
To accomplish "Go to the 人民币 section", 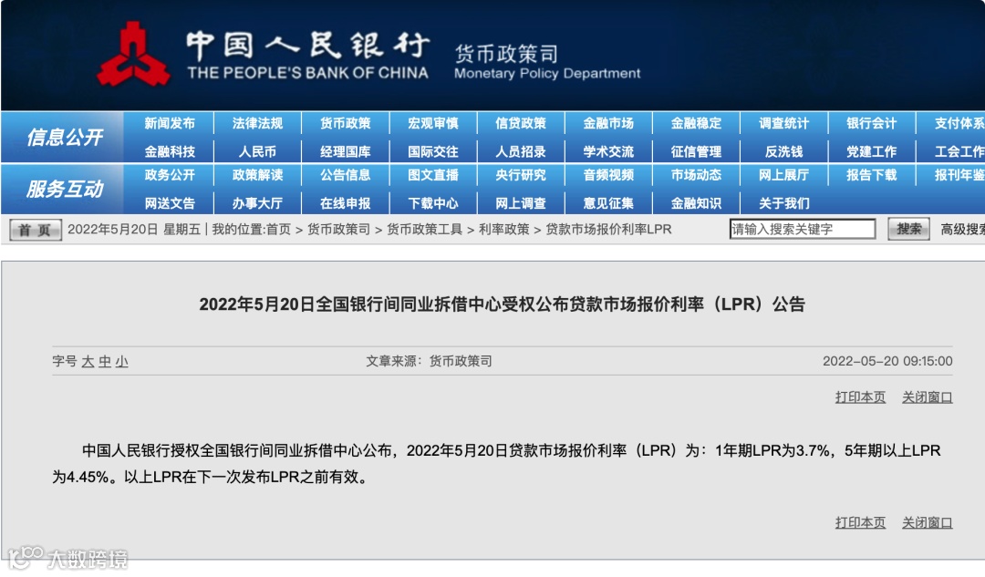I will (x=257, y=152).
